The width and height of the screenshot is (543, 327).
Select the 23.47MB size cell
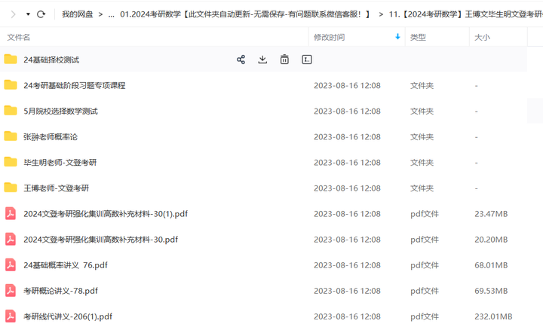pos(491,214)
